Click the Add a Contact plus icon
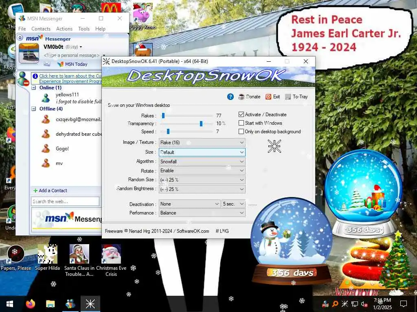The width and height of the screenshot is (417, 312). (35, 191)
